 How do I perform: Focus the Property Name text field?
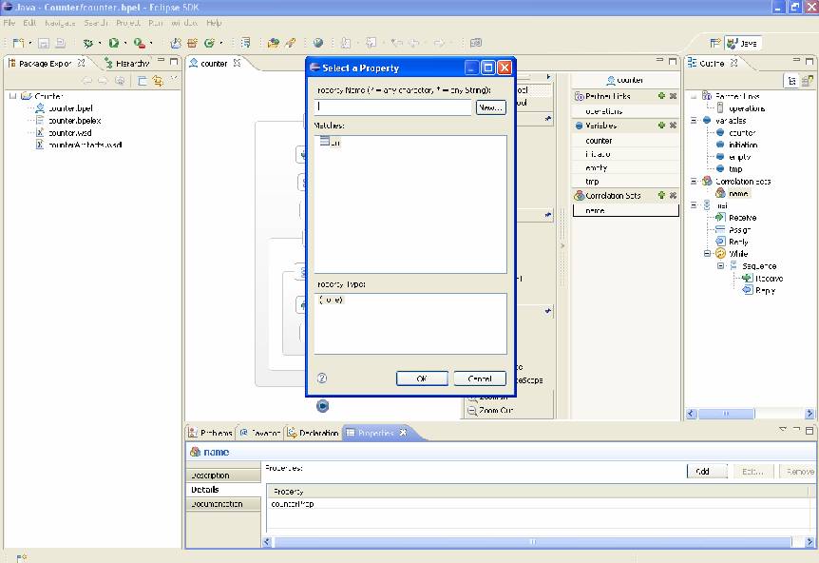pyautogui.click(x=392, y=108)
